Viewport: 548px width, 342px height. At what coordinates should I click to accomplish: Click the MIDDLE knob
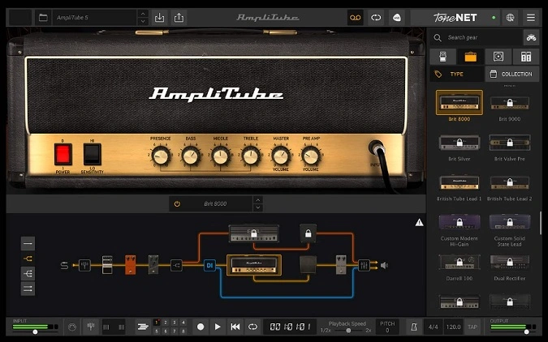coord(221,156)
